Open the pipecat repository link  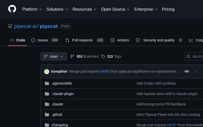[x=49, y=26]
